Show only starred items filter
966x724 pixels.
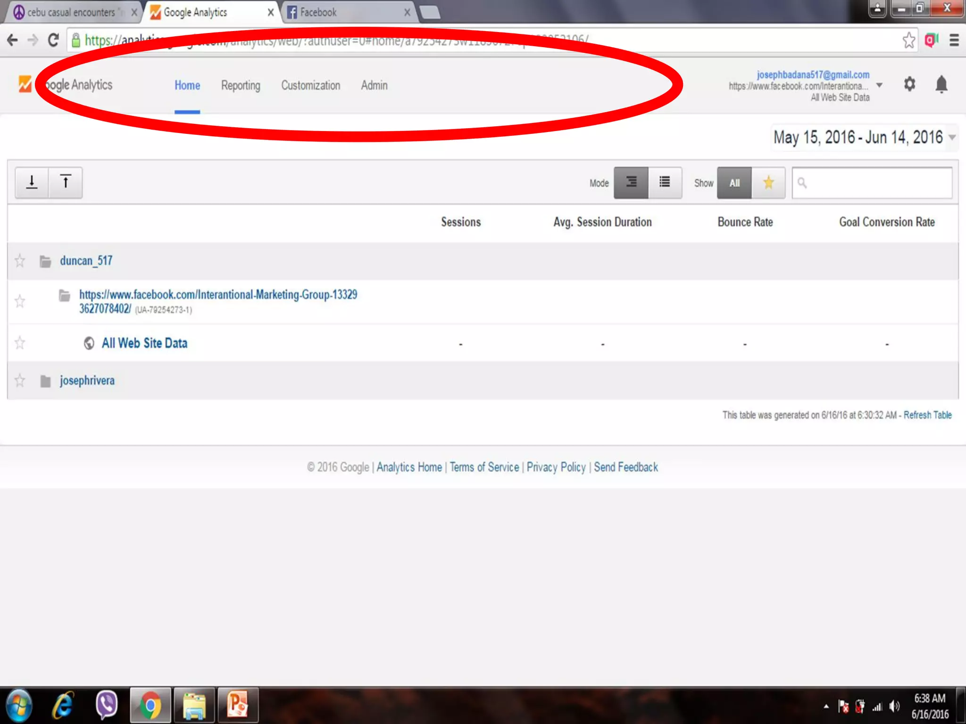(768, 182)
